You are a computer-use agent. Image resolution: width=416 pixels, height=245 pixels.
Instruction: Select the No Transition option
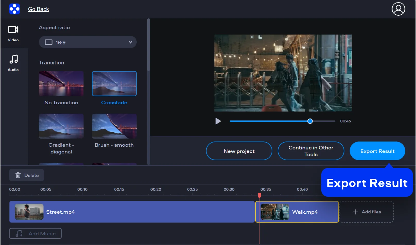click(61, 84)
